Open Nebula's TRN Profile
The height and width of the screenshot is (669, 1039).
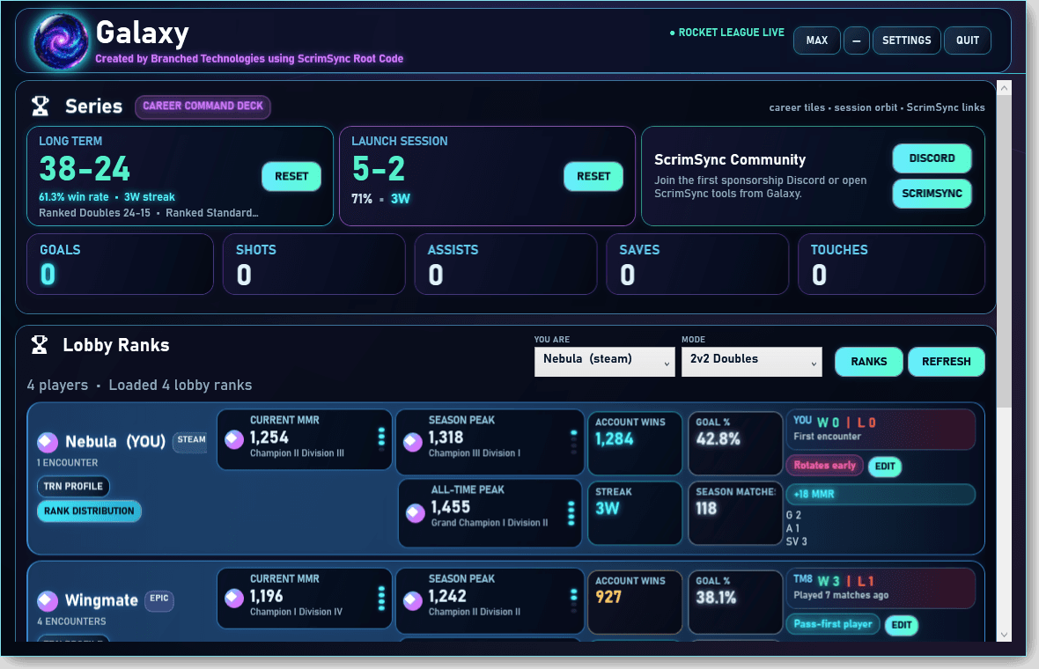point(73,486)
